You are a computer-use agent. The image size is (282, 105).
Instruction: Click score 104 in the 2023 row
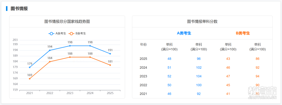click(199, 76)
